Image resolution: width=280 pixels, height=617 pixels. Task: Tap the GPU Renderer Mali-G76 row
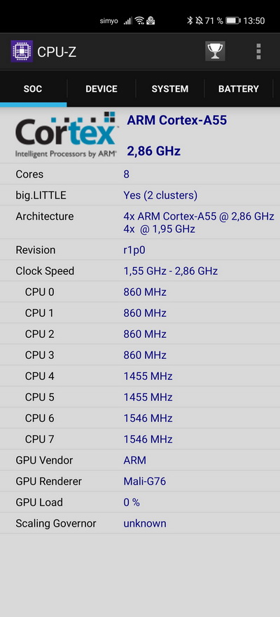click(140, 481)
